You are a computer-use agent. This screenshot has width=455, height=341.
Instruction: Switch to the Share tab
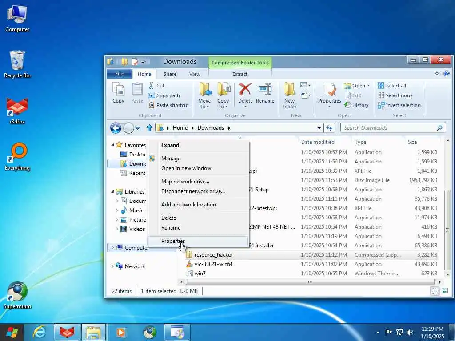[x=170, y=74]
